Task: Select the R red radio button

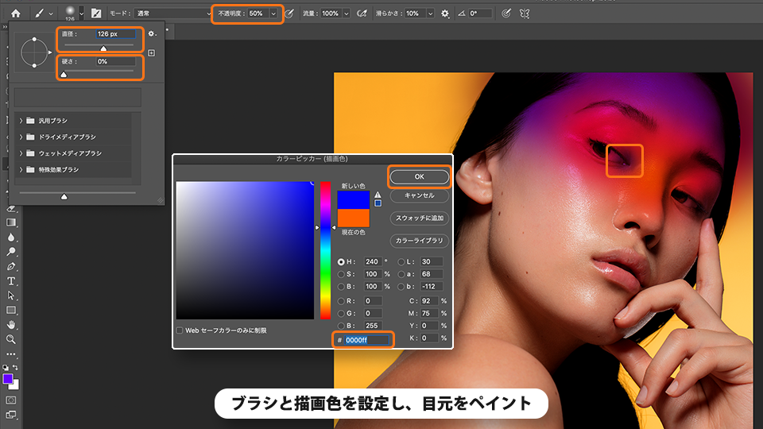Action: 341,301
